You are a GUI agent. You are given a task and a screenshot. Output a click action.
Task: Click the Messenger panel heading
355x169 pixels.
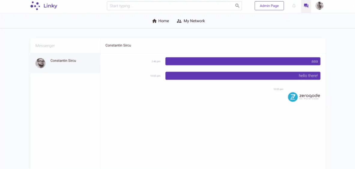pos(45,46)
